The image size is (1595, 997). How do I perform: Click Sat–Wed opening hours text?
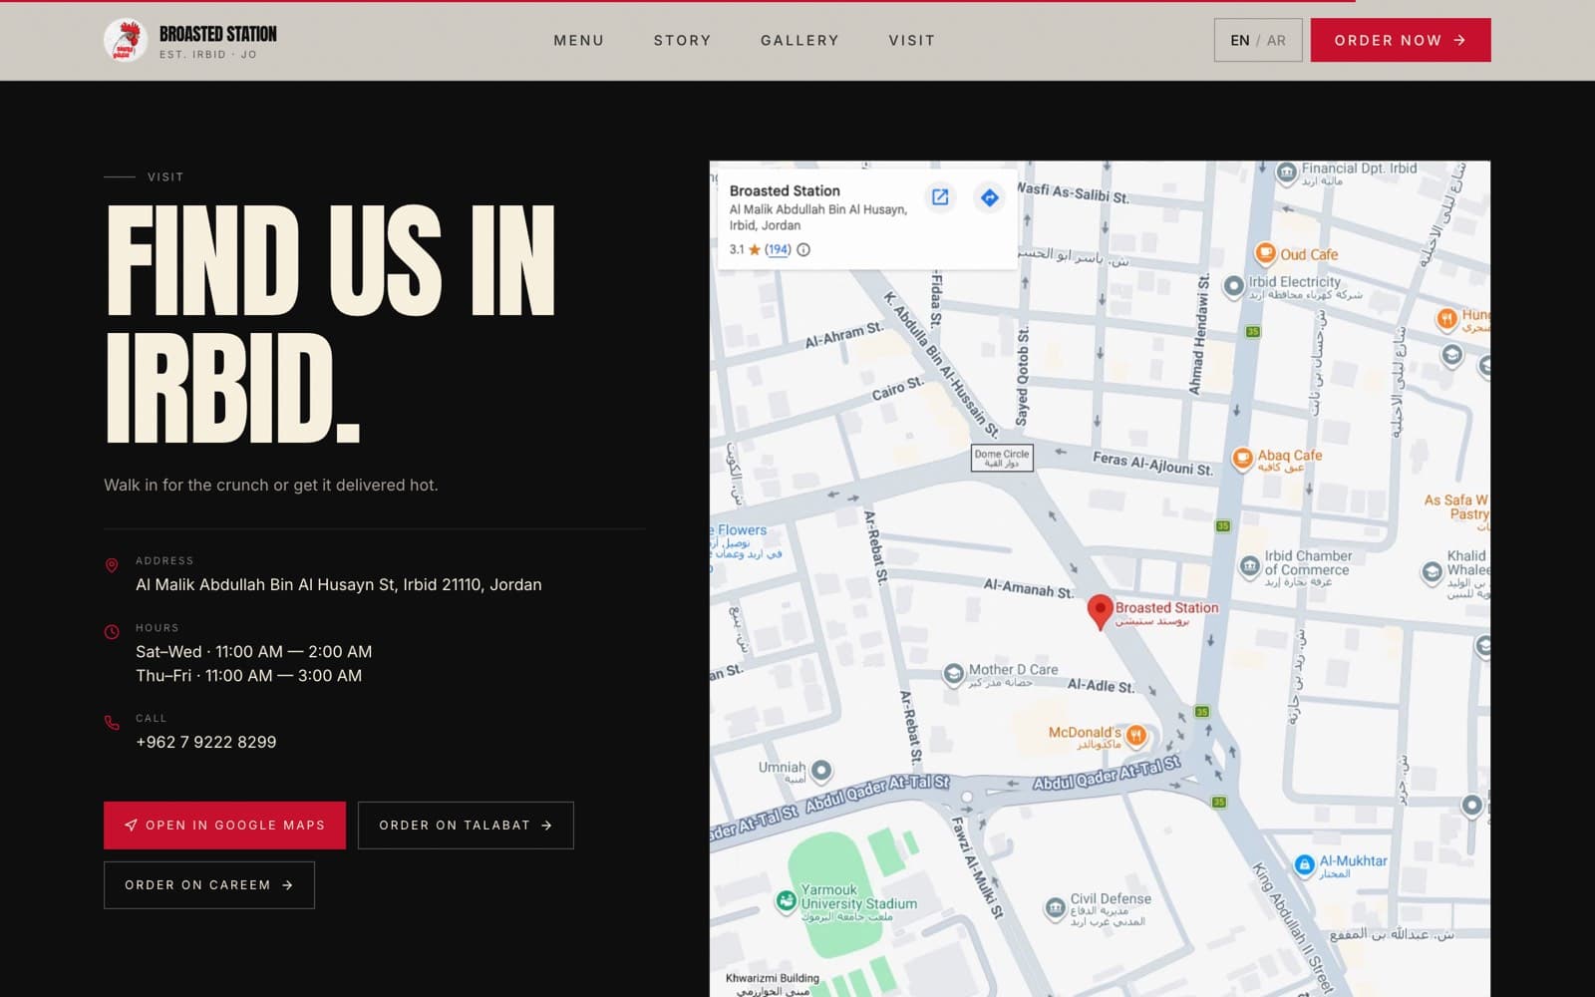coord(254,652)
